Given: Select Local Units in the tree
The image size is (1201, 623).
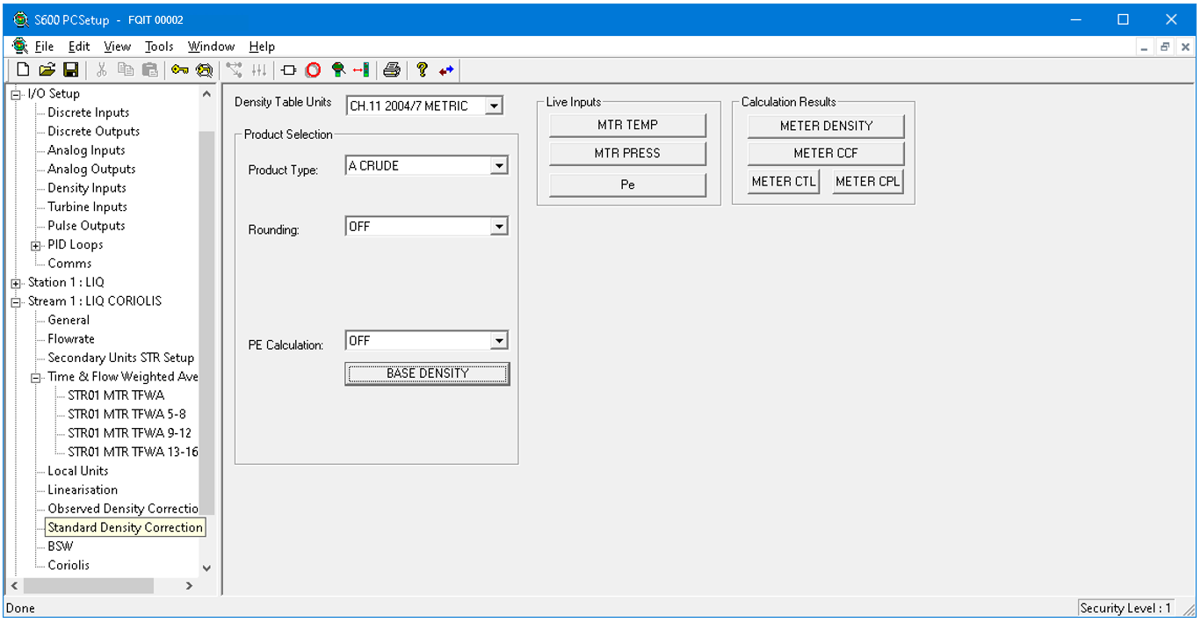Looking at the screenshot, I should click(78, 471).
